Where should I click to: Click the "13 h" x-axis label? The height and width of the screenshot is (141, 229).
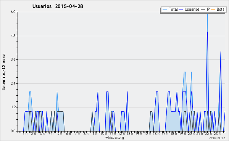coord(130,133)
